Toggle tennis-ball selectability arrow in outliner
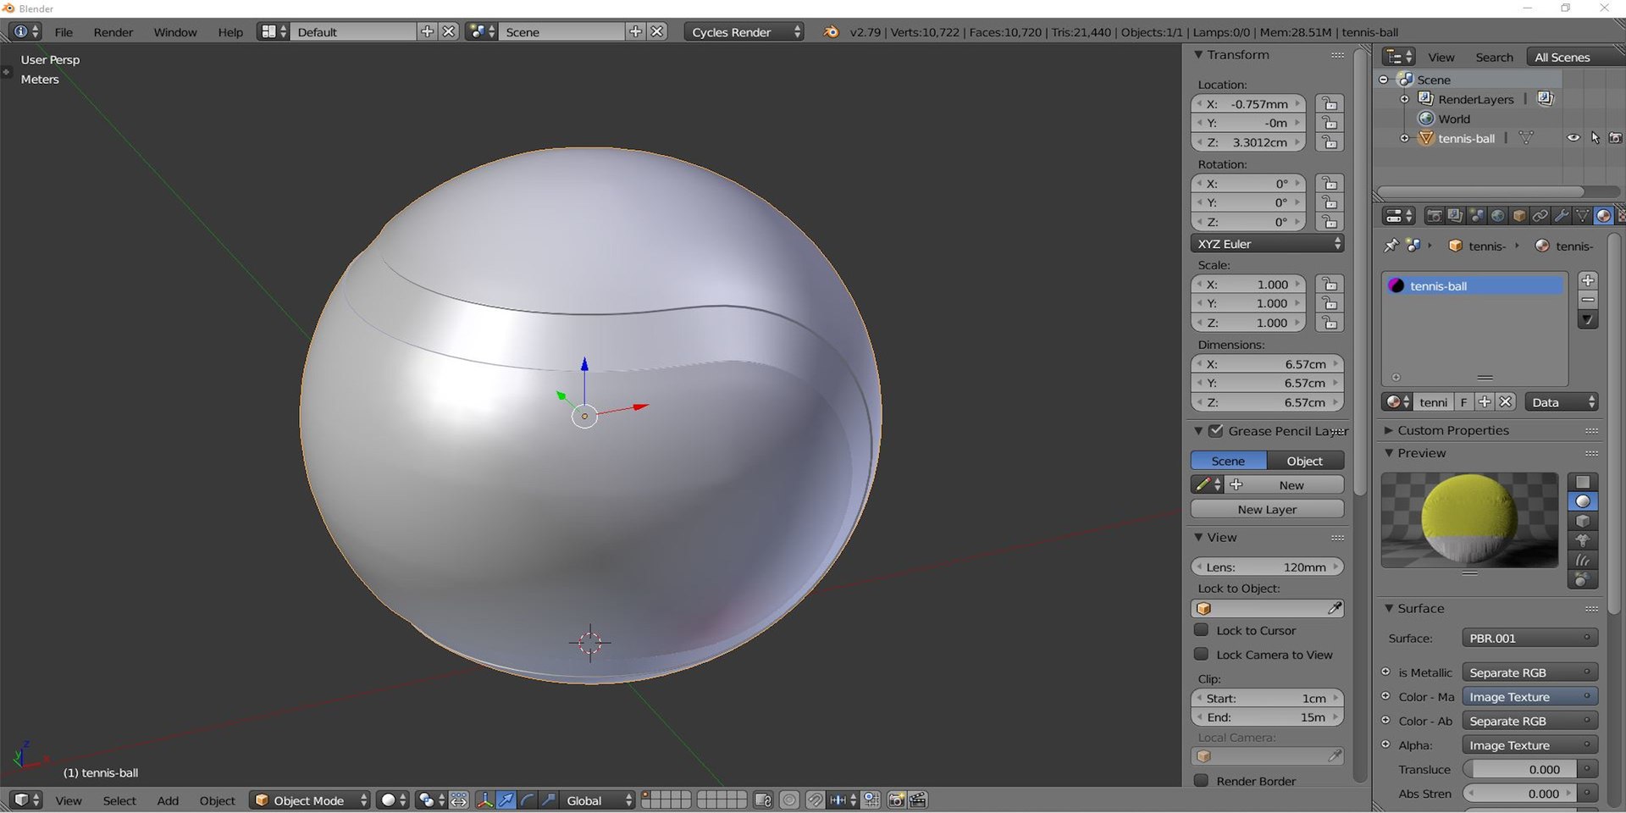 point(1595,137)
